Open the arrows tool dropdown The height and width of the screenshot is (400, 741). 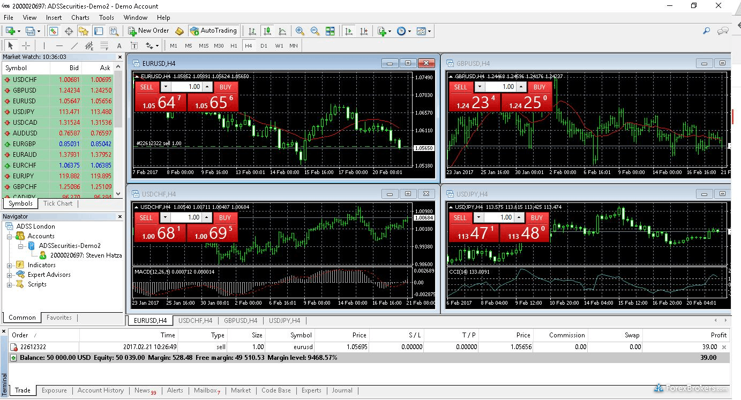tap(158, 46)
